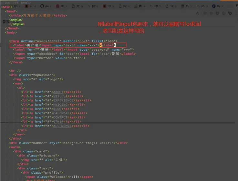Click the ALL DEMOS link text in code
Screen dimensions: 238x181
(62, 126)
